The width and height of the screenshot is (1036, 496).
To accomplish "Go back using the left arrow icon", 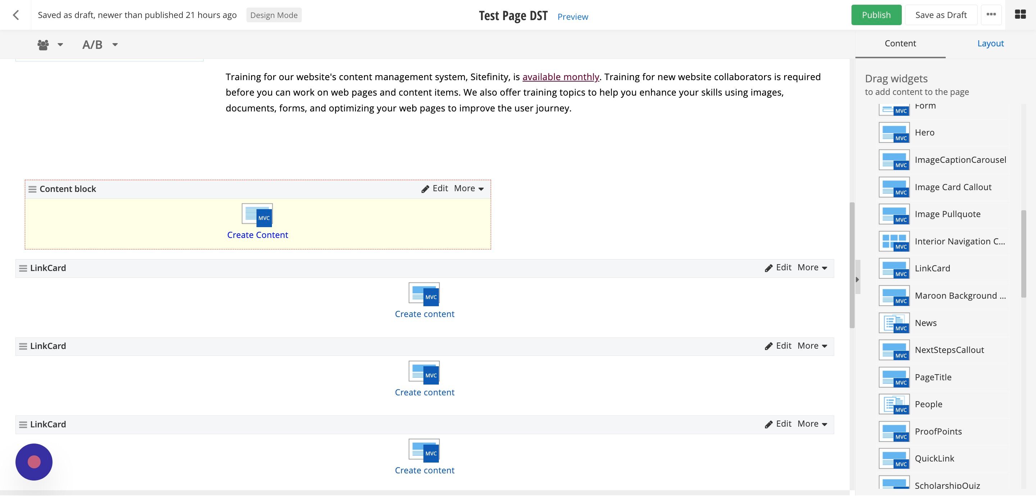I will click(16, 15).
